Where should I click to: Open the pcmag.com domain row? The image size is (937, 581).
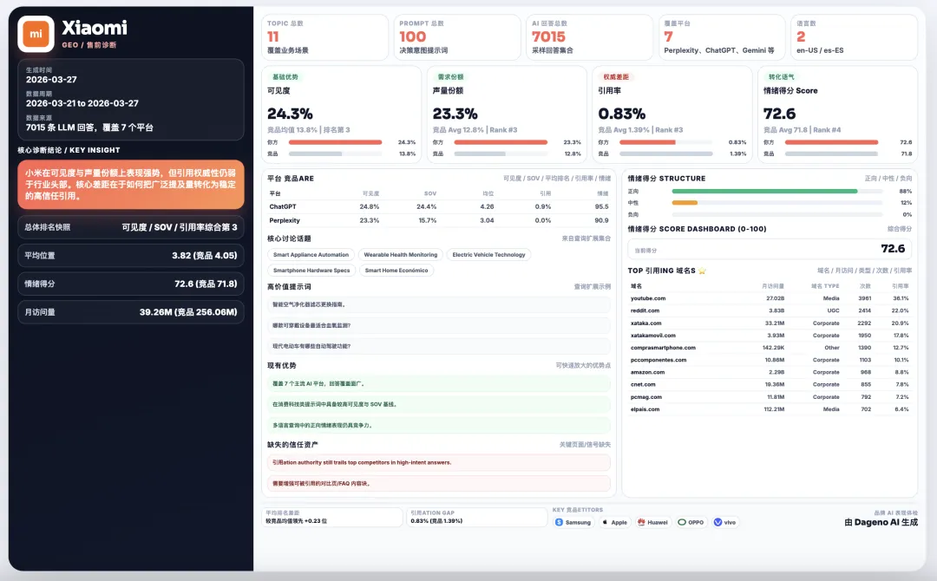pyautogui.click(x=770, y=397)
